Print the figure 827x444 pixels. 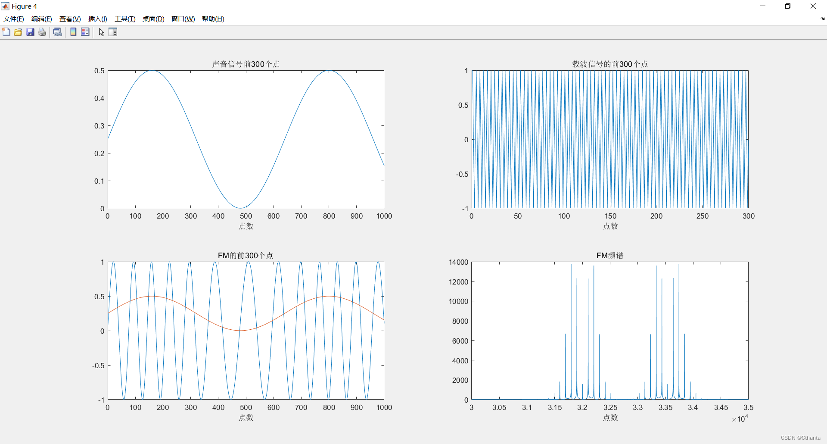42,32
